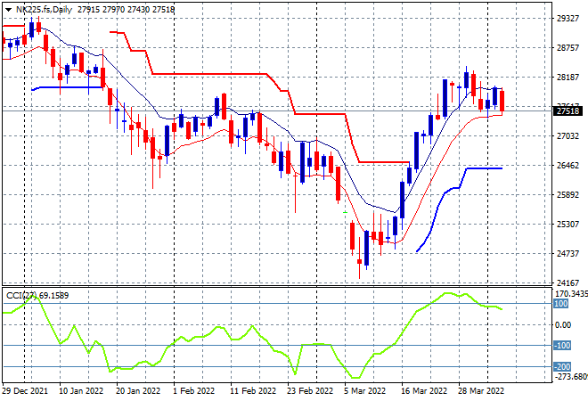Viewport: 588px width, 401px height.
Task: Click the 28187 price axis label
Action: 568,78
